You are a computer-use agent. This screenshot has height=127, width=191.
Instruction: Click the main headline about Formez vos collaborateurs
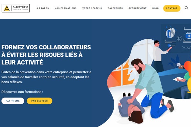46,55
